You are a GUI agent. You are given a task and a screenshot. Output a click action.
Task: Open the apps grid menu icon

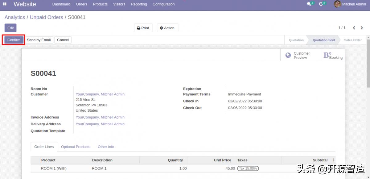[x=5, y=4]
